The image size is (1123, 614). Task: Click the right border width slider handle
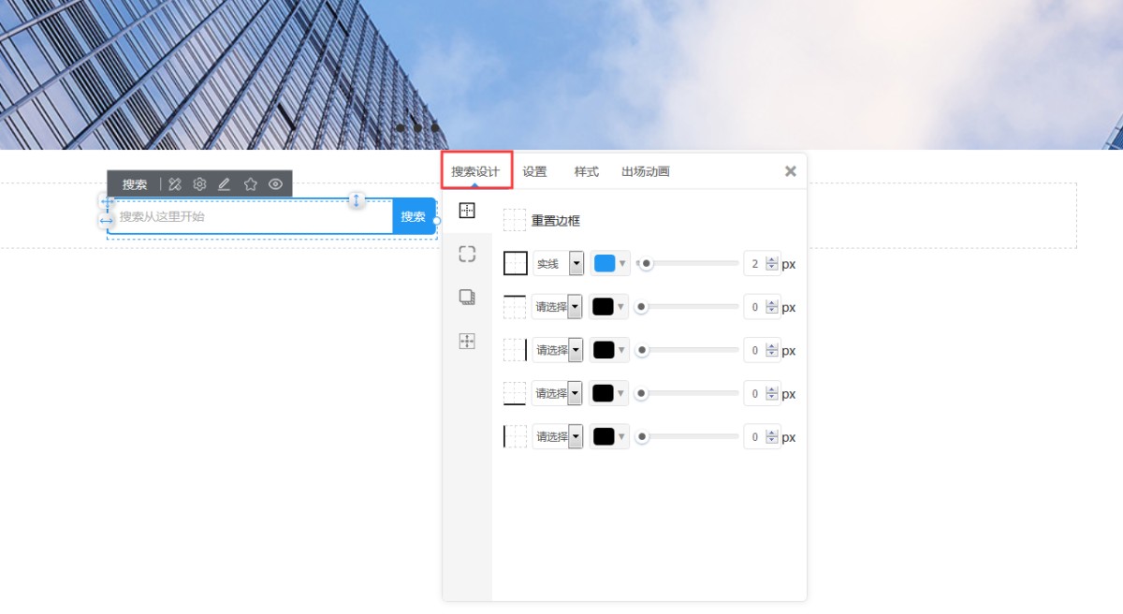(x=641, y=350)
